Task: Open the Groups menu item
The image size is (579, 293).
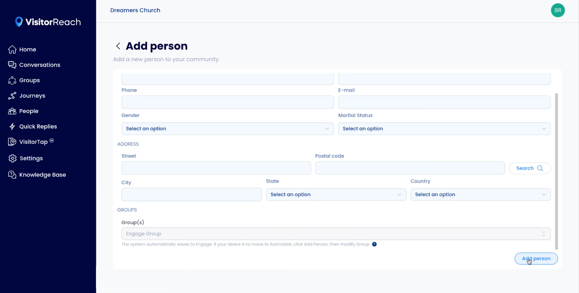Action: pyautogui.click(x=29, y=80)
